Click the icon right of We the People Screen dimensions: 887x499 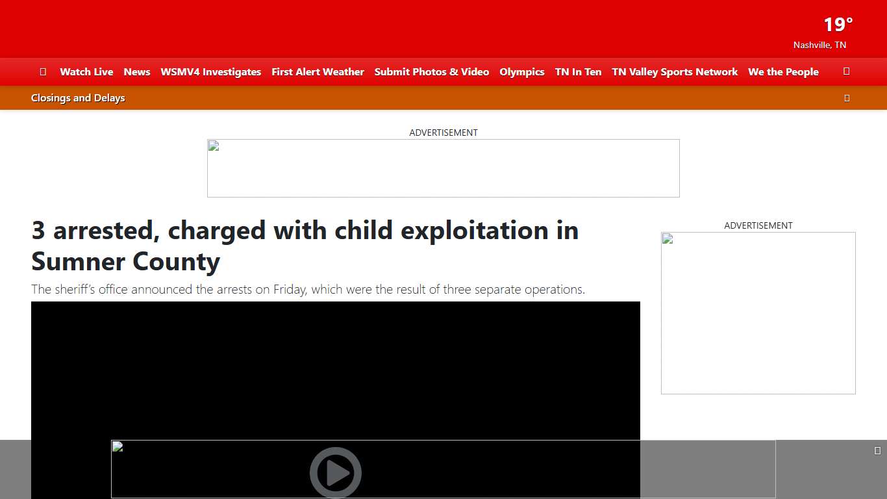846,71
